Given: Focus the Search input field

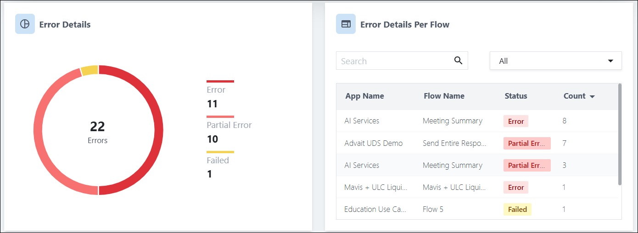Looking at the screenshot, I should pyautogui.click(x=402, y=61).
